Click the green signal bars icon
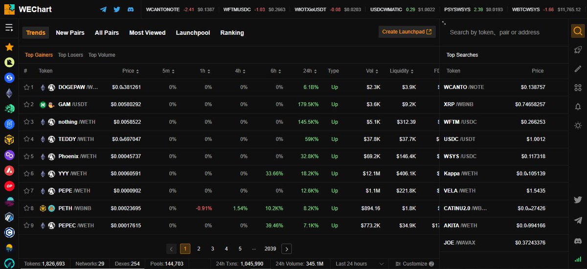Image resolution: width=587 pixels, height=269 pixels. tap(578, 259)
